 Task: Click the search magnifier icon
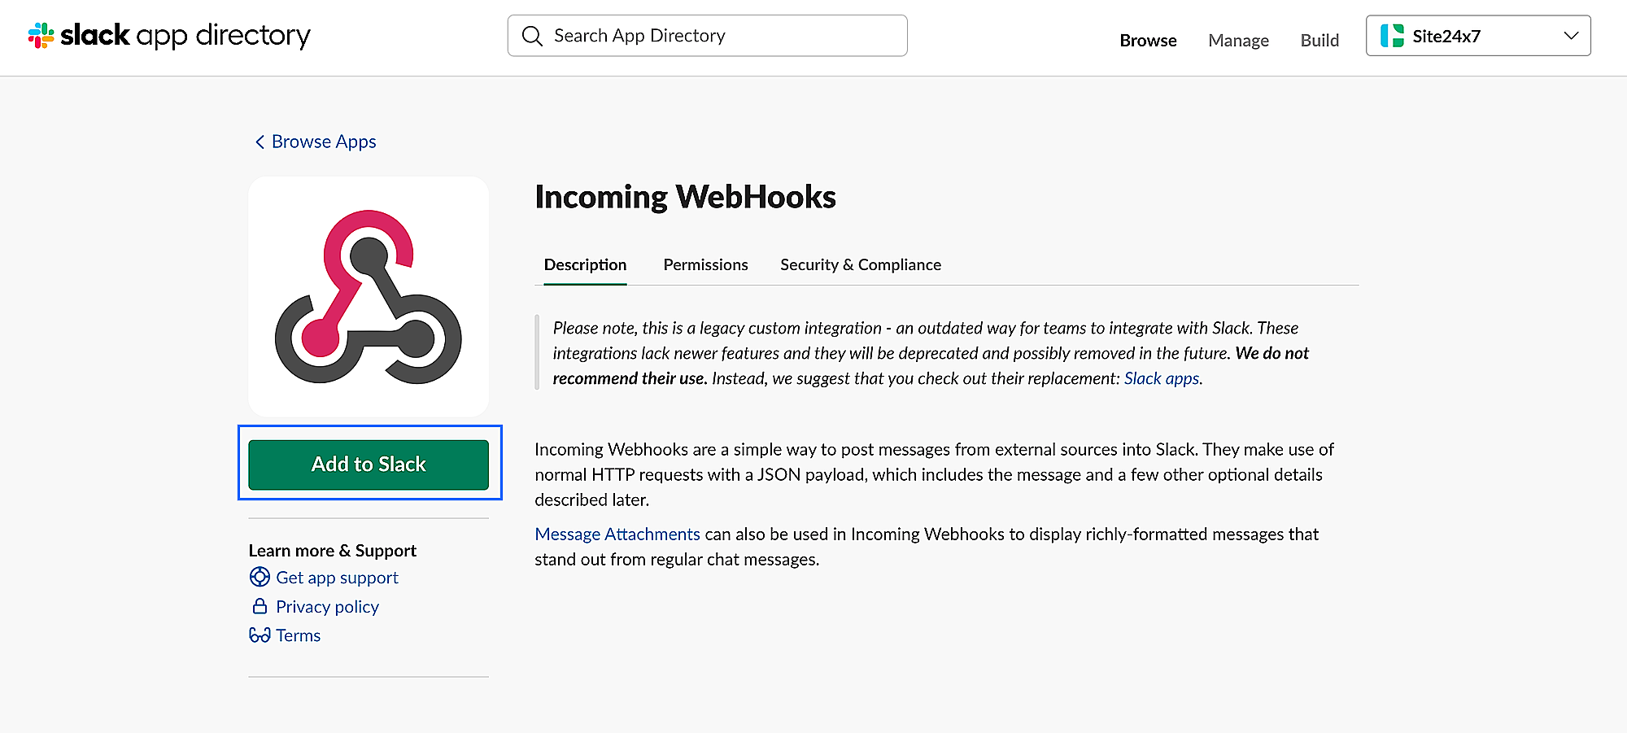pos(532,36)
